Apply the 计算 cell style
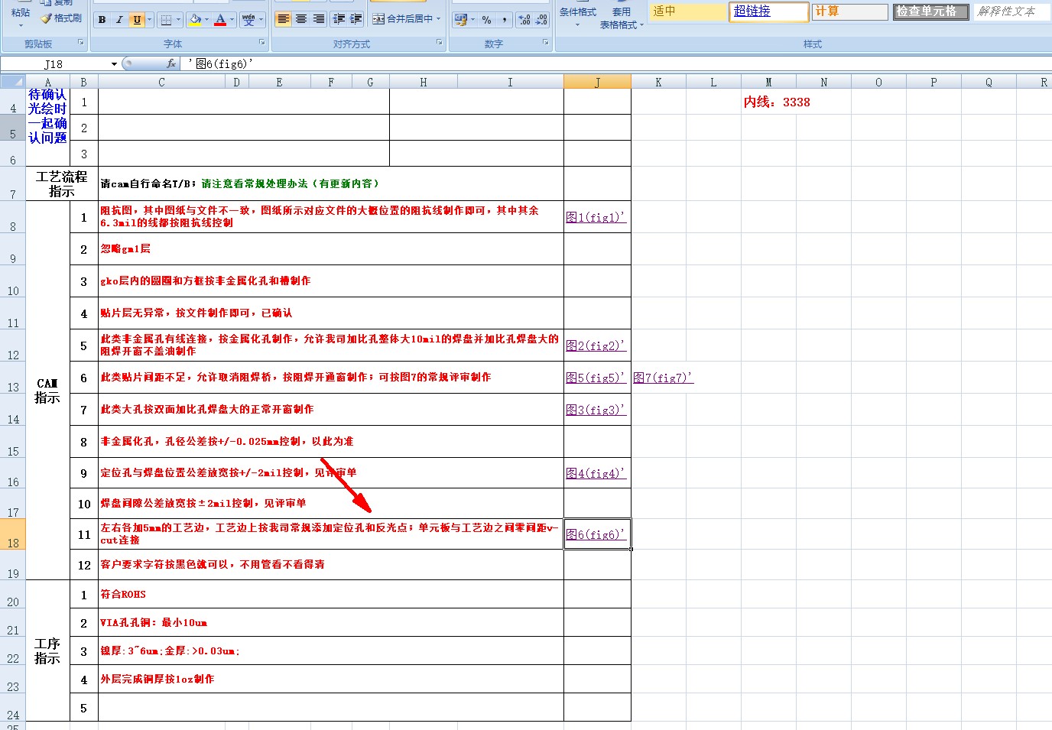This screenshot has height=730, width=1052. tap(850, 11)
